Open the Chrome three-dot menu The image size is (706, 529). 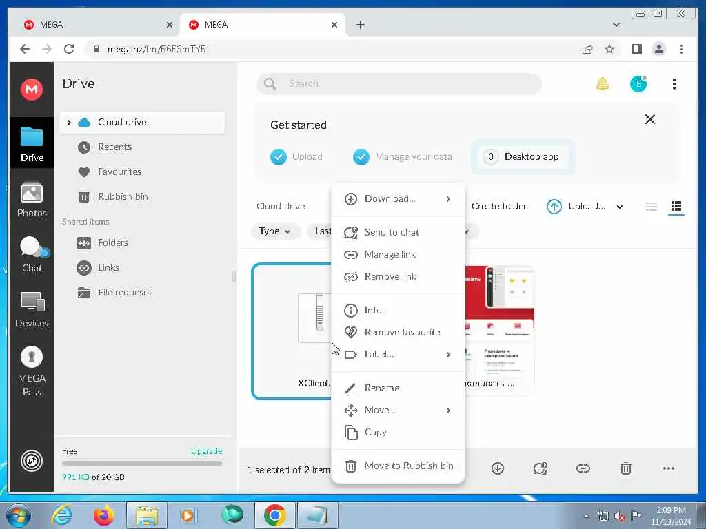pos(681,49)
